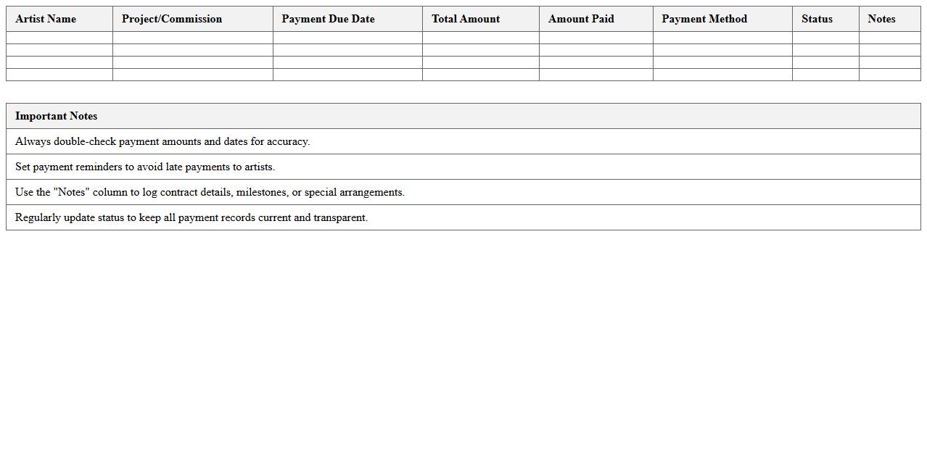Click last empty cell under Status column

point(825,75)
